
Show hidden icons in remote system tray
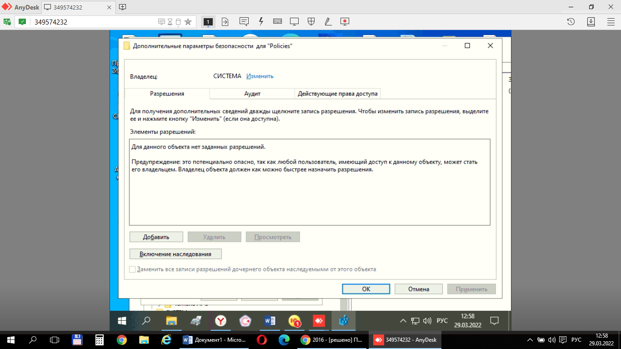coord(403,321)
